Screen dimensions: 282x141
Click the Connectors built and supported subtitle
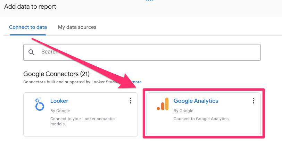[69, 82]
